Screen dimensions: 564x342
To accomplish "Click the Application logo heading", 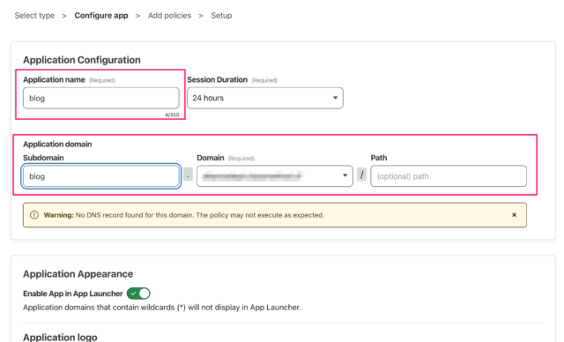I will pos(60,337).
